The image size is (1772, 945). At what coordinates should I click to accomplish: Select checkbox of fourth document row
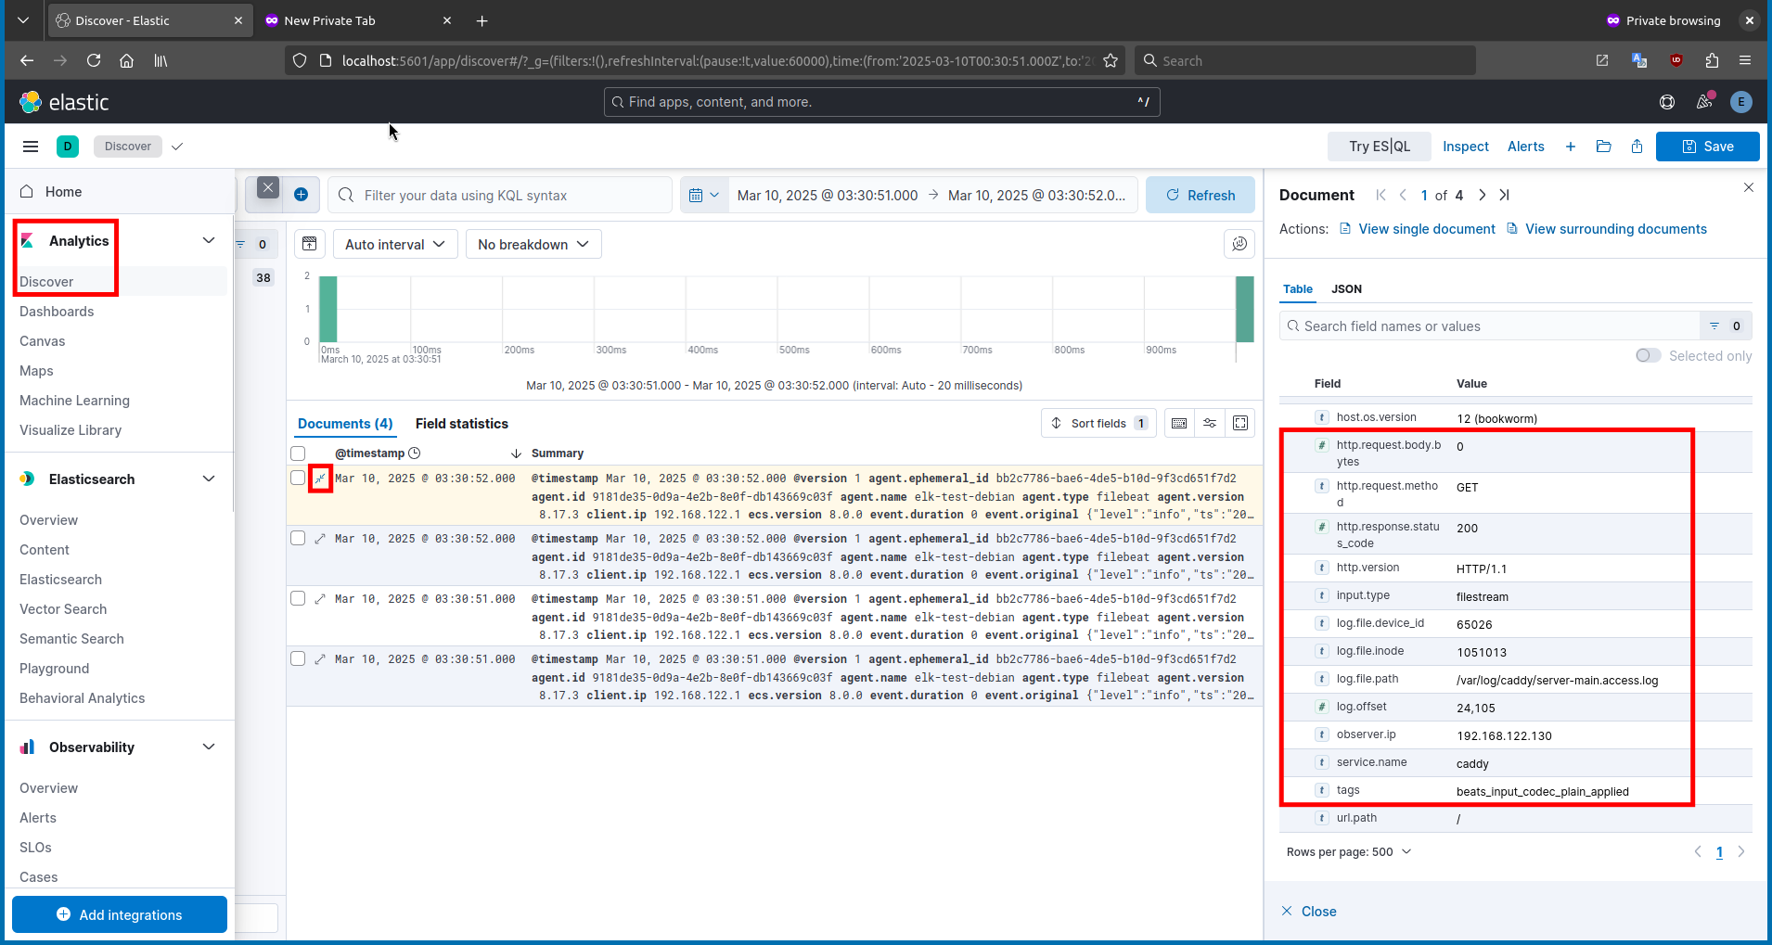pos(298,658)
